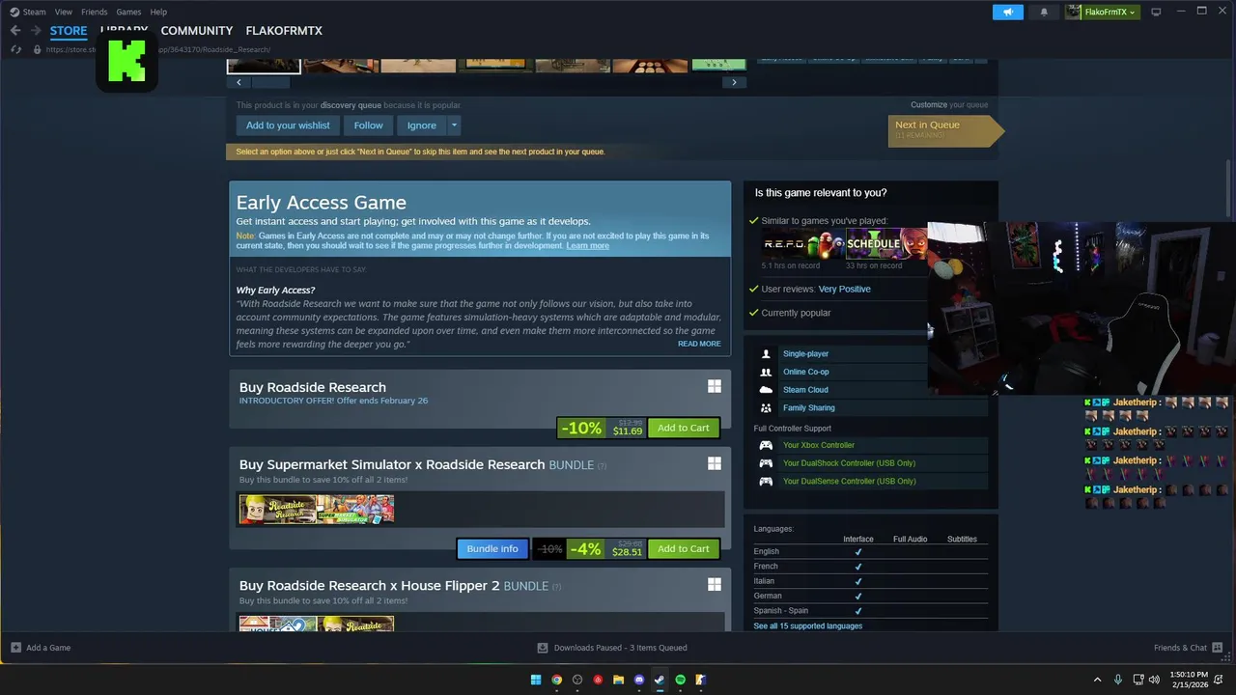The height and width of the screenshot is (695, 1236).
Task: Open the Windows Start menu
Action: (536, 680)
